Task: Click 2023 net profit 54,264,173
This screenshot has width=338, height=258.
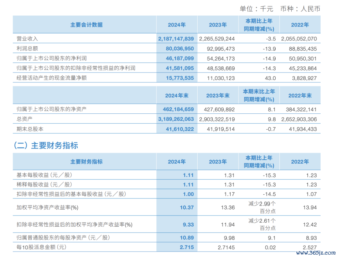Action: tap(221, 58)
